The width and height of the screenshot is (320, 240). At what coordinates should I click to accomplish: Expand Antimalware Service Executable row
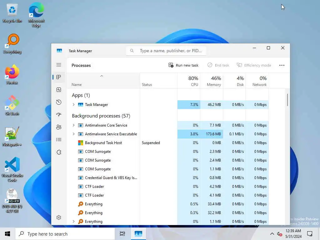[x=74, y=134]
